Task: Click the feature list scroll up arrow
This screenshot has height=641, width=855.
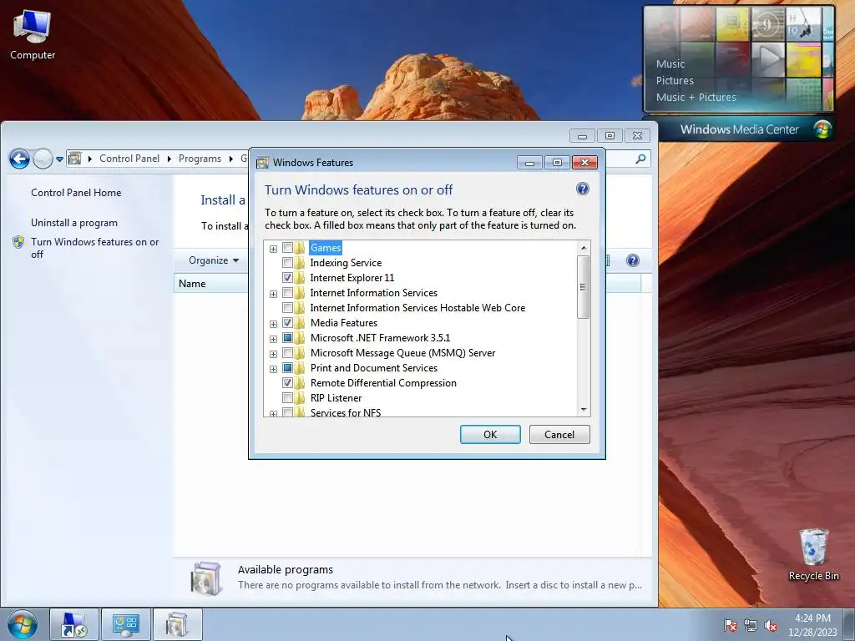Action: coord(584,248)
